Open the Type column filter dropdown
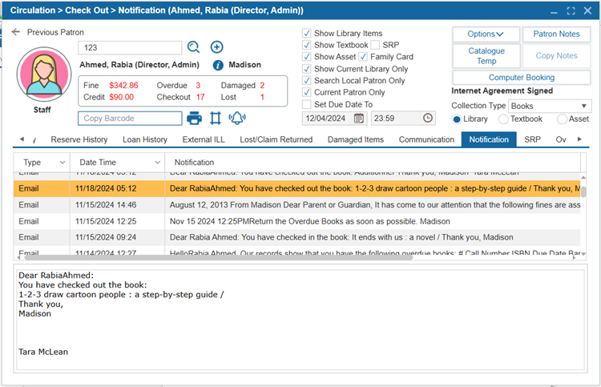601x387 pixels. [62, 163]
